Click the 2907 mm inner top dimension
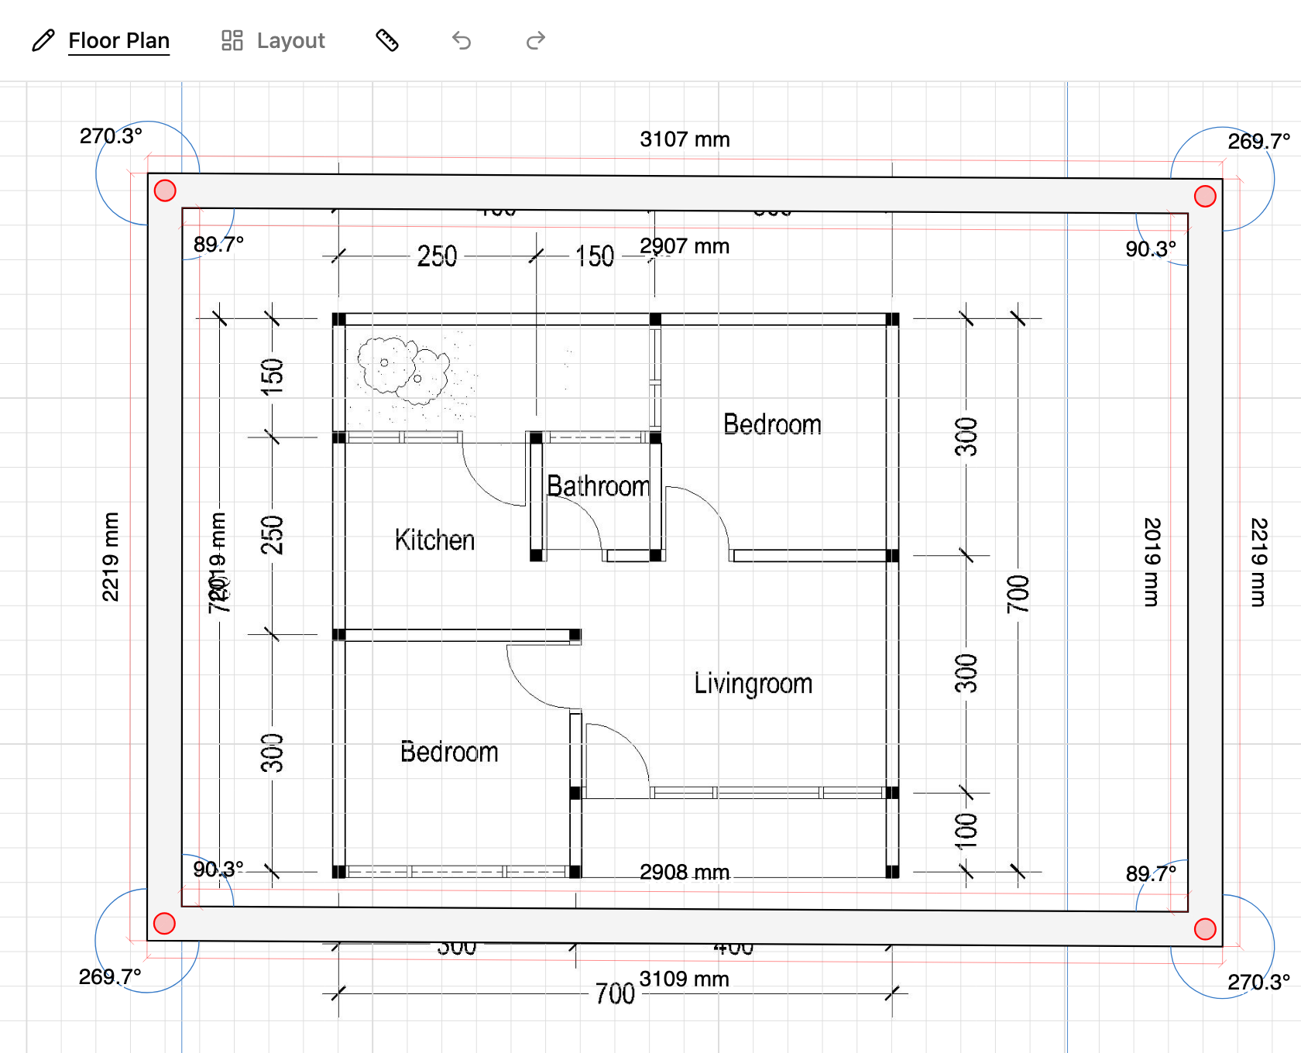1301x1053 pixels. pos(685,246)
